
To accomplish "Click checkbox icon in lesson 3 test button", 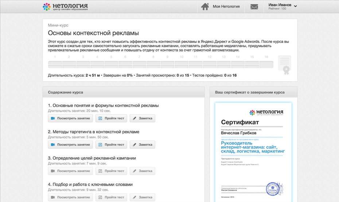I will [100, 171].
